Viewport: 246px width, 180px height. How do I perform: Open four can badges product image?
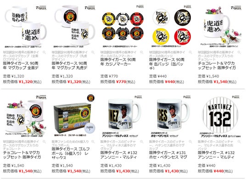tap(172, 27)
